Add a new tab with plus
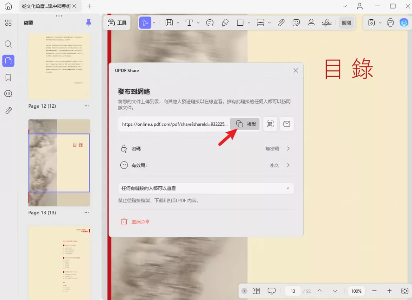Screen dimensions: 412x300 tap(89, 6)
